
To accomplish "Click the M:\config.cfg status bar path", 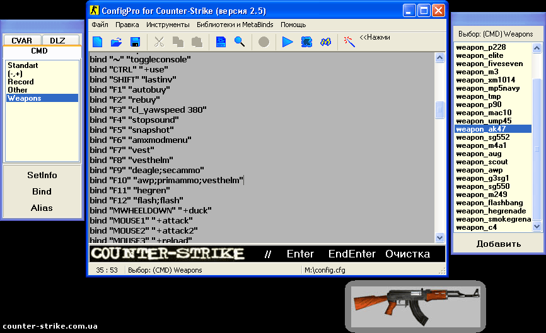I will click(x=325, y=270).
